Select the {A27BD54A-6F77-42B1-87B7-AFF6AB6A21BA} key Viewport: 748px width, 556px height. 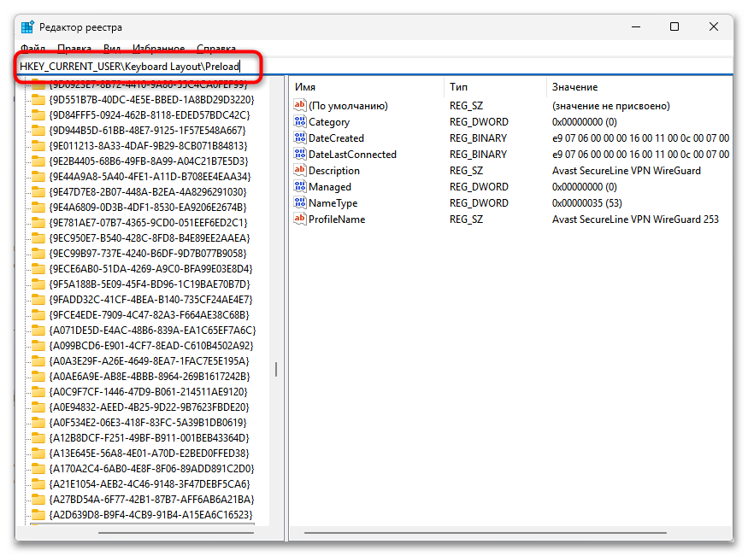[x=151, y=499]
